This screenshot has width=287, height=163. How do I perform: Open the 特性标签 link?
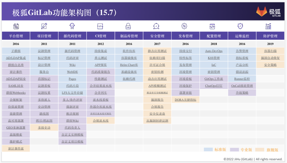185,58
